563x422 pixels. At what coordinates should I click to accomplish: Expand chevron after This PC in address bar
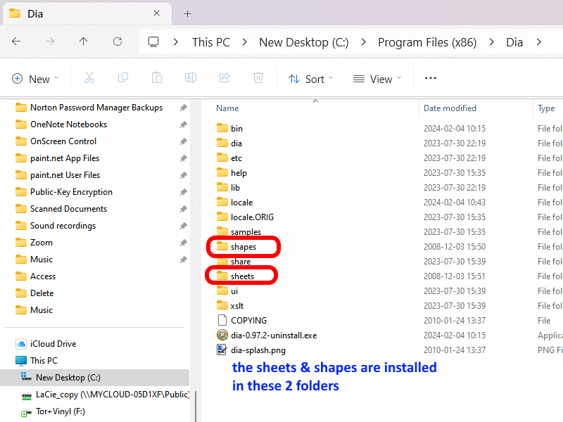point(245,42)
